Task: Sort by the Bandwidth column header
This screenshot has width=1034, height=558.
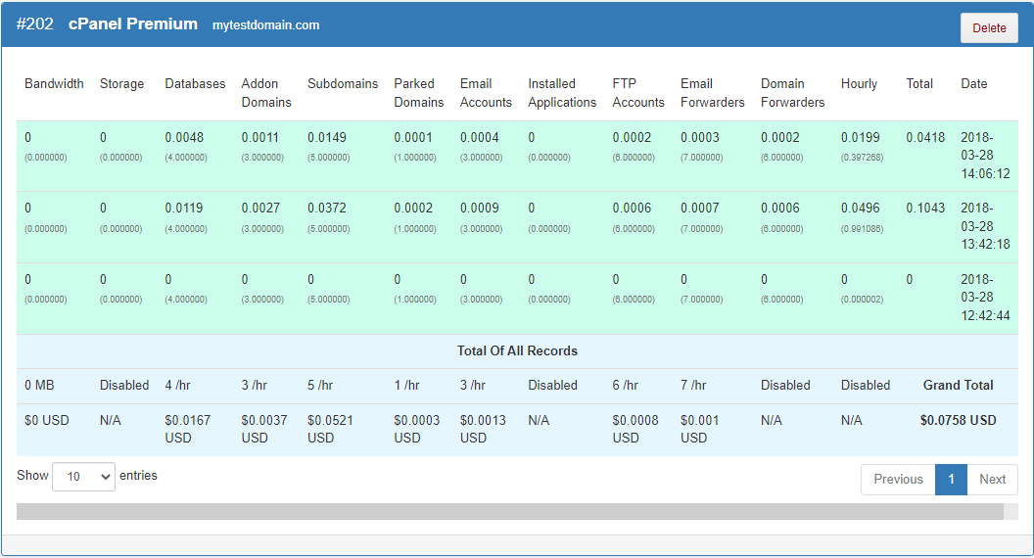Action: pyautogui.click(x=54, y=84)
